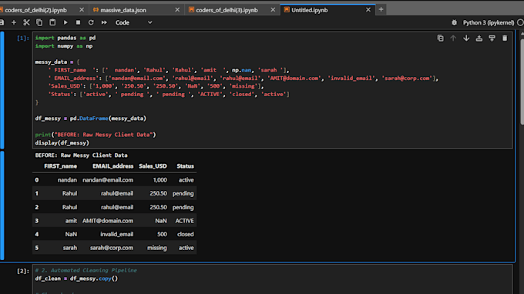
Task: Restart kernel and run all cells
Action: [x=104, y=22]
